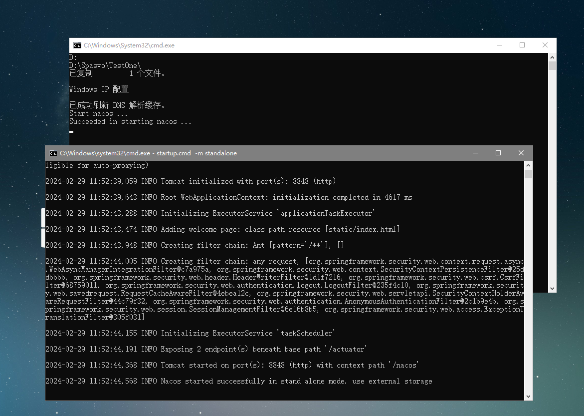This screenshot has width=584, height=416.
Task: Click log line 'Creating filter chain: Ant [pattern='/**']'
Action: click(x=195, y=245)
